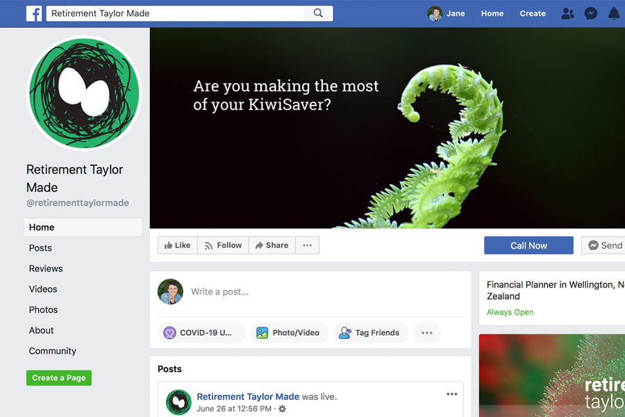Open the Retirement Taylor Made link in post

[248, 397]
